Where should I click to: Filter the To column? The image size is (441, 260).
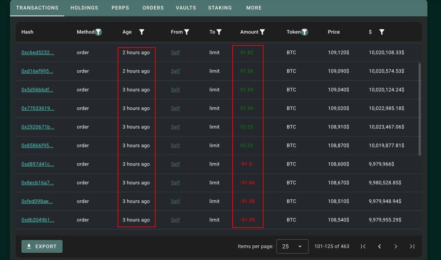pyautogui.click(x=219, y=32)
